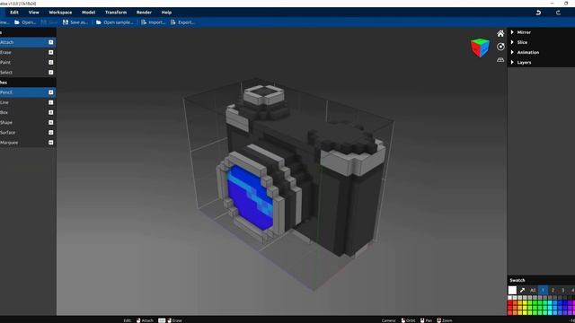Expand the Layers panel
The height and width of the screenshot is (323, 575).
541,62
